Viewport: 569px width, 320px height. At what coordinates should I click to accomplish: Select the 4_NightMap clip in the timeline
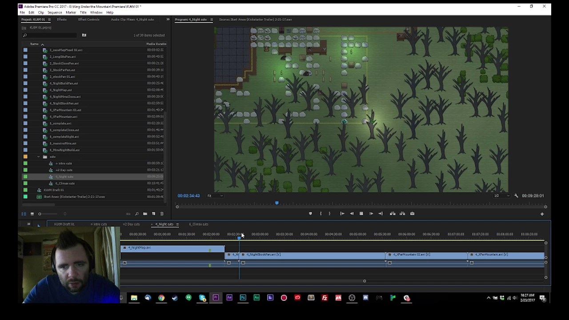(x=172, y=248)
